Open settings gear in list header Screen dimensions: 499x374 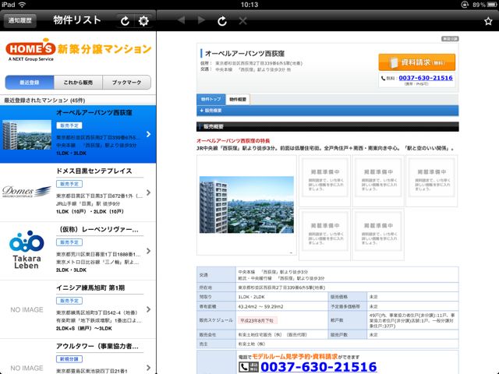click(x=143, y=21)
